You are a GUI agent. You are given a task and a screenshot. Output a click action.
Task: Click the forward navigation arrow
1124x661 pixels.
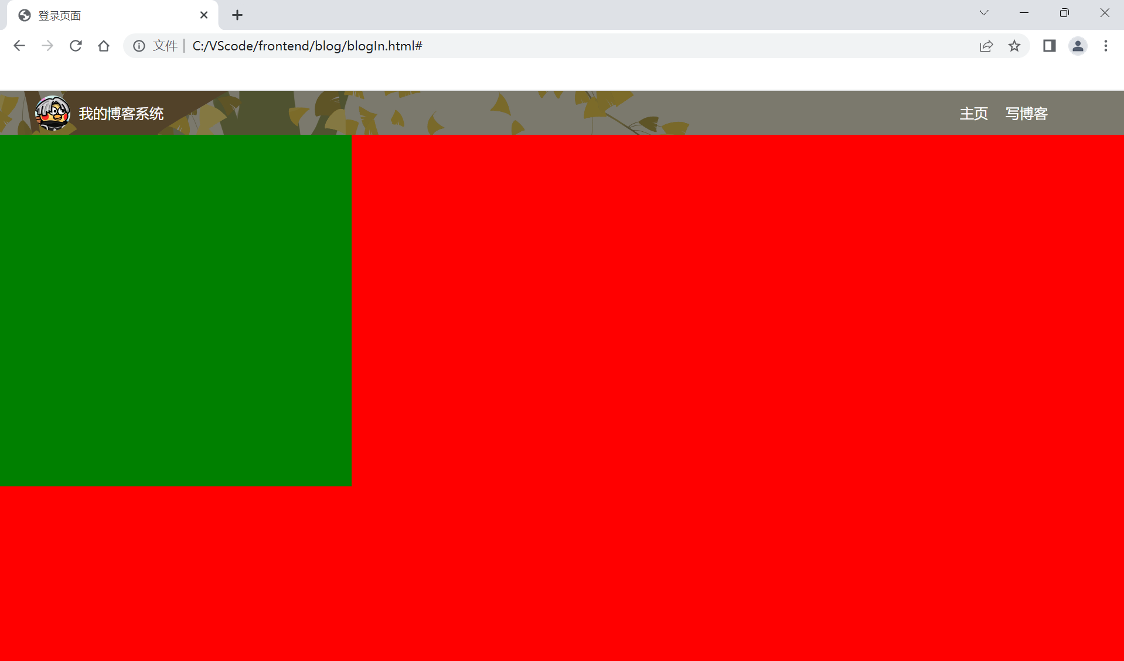(47, 46)
